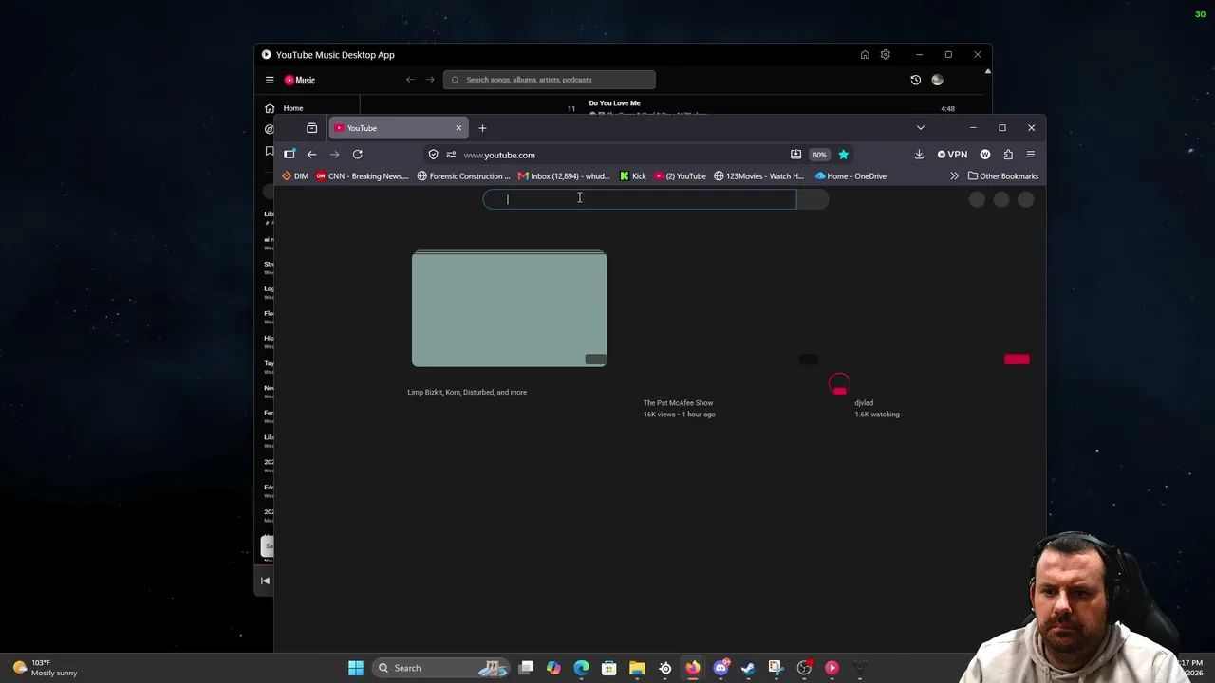1215x683 pixels.
Task: Go back in the Firefox browser
Action: click(311, 155)
